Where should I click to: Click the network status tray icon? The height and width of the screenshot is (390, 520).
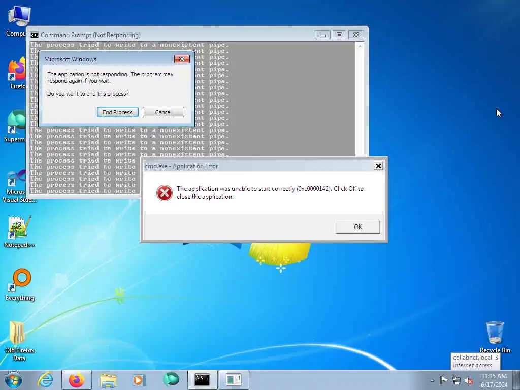click(x=457, y=381)
